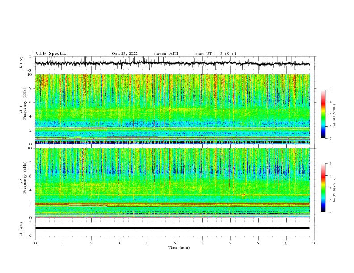The height and width of the screenshot is (273, 354).
Task: Click the ch.2 PSD color bar
Action: [323, 188]
